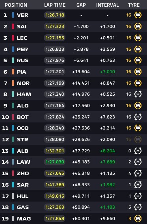Click the GAP column header
This screenshot has width=147, height=224.
(81, 5)
